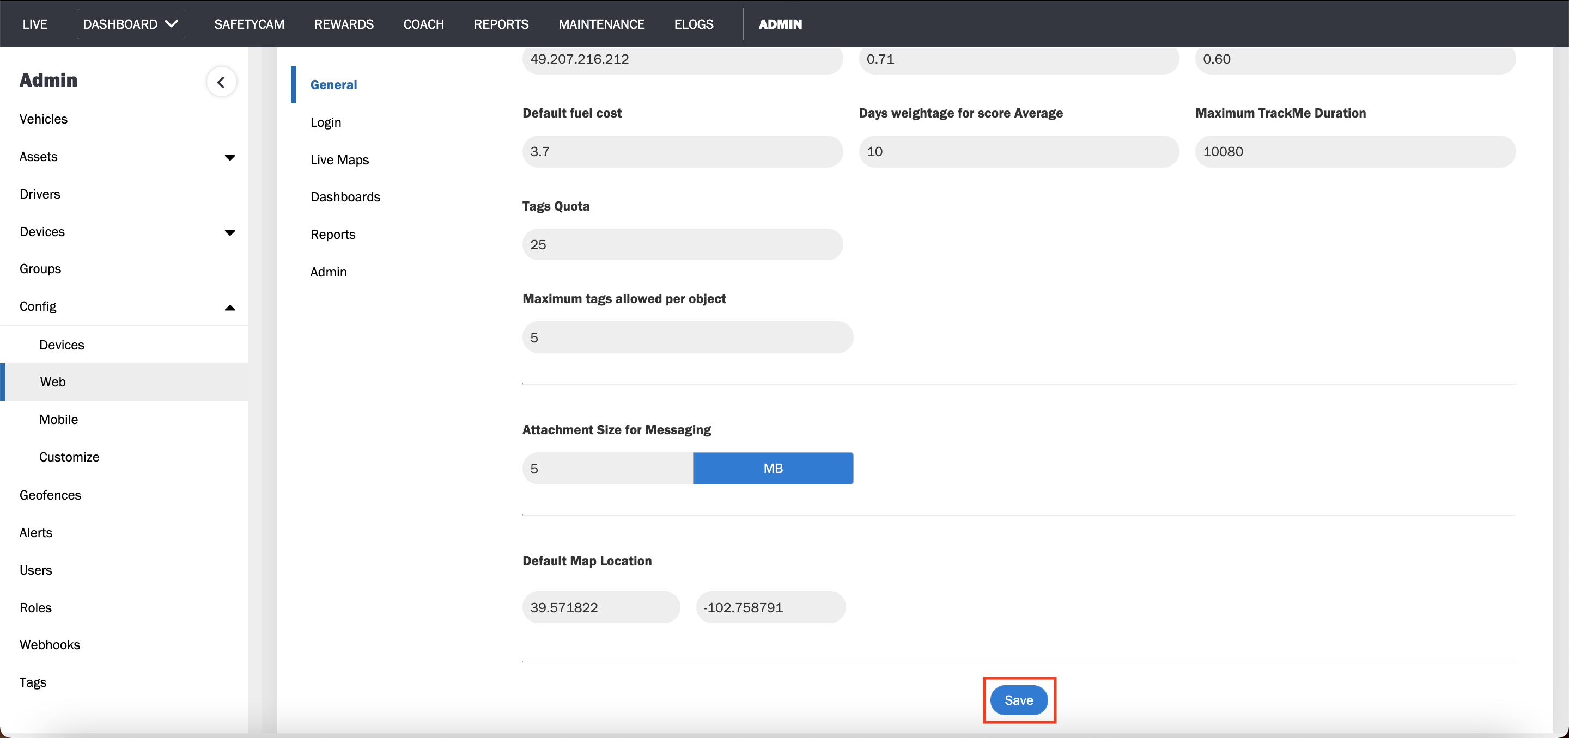1569x738 pixels.
Task: Switch to the Mobile config section
Action: point(58,419)
